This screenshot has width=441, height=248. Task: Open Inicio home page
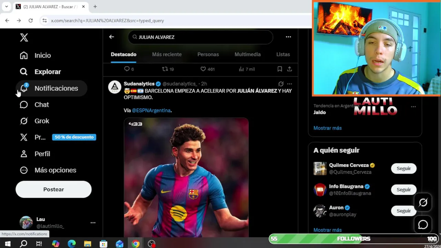[x=35, y=55]
